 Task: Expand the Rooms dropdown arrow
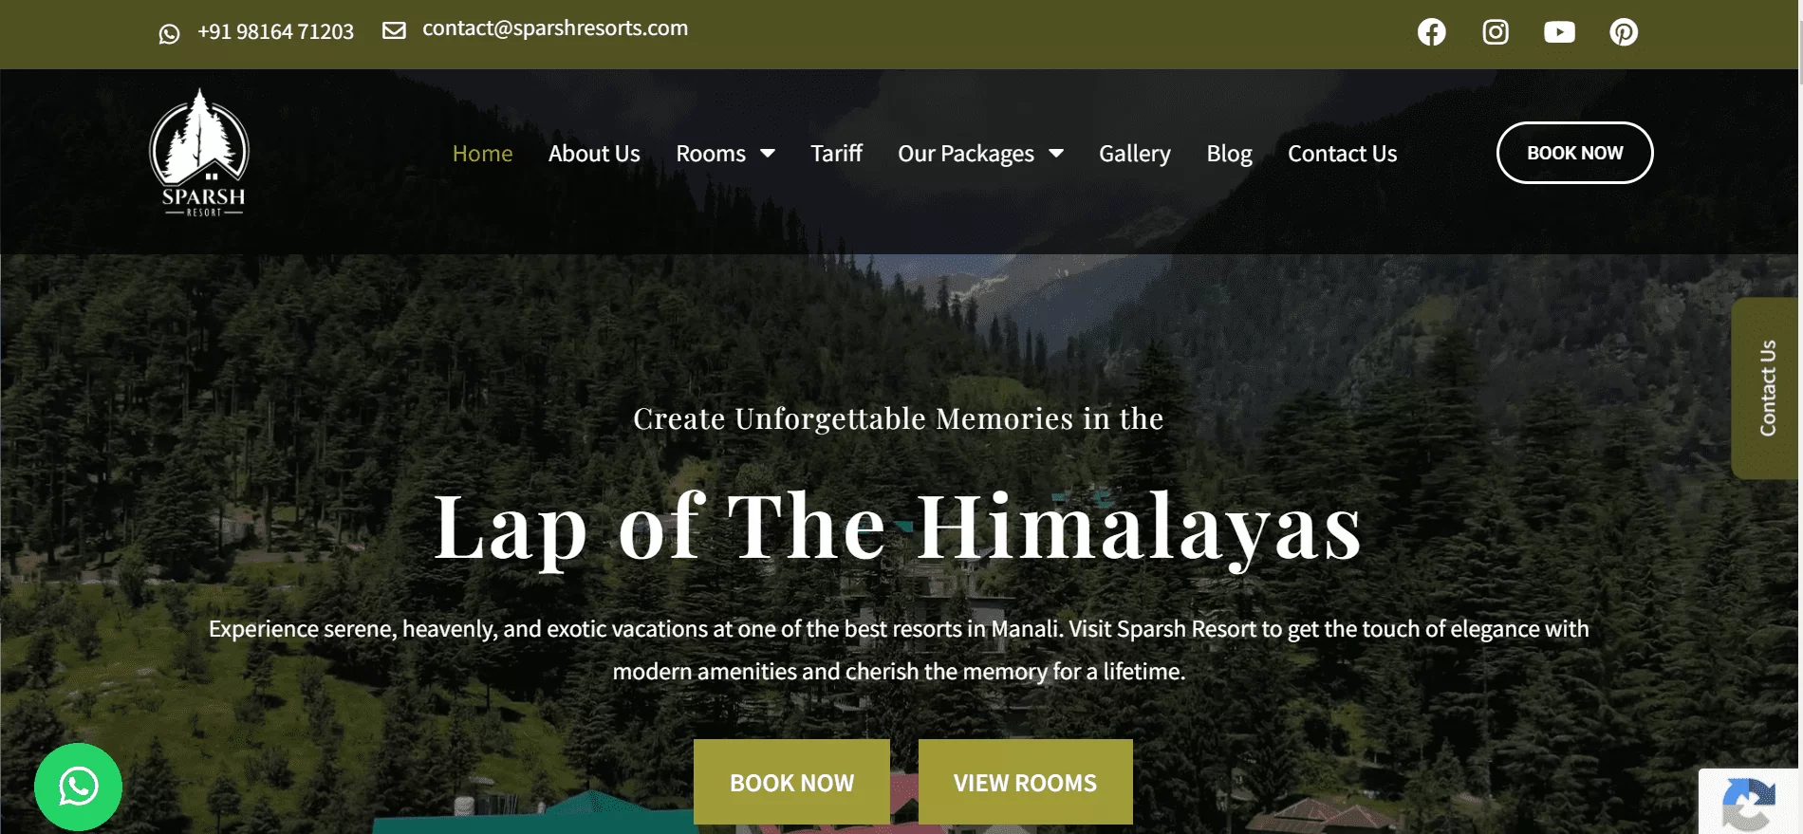pos(768,154)
